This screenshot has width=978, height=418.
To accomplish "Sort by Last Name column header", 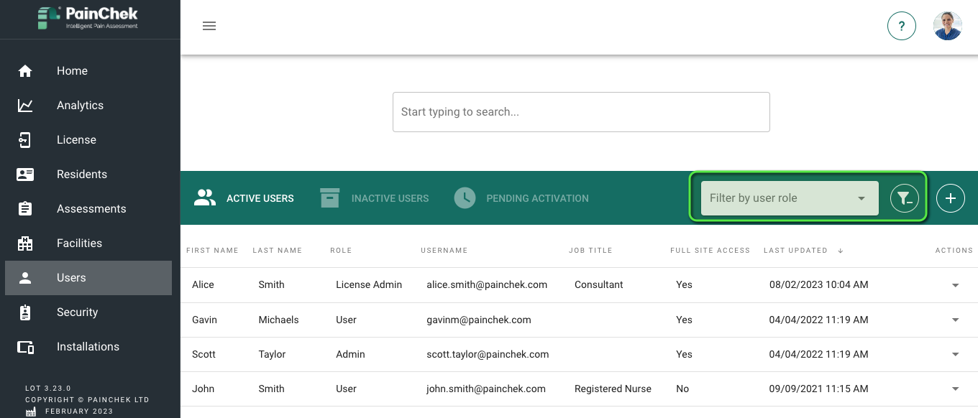I will [x=277, y=251].
